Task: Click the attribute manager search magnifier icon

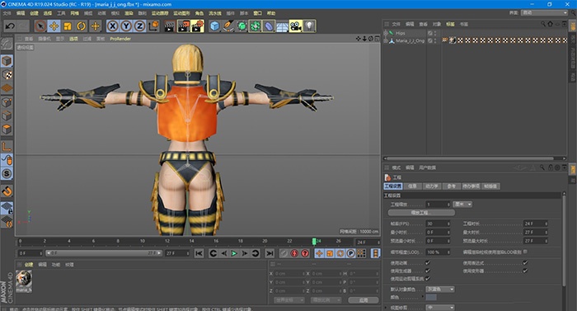Action: coord(542,167)
